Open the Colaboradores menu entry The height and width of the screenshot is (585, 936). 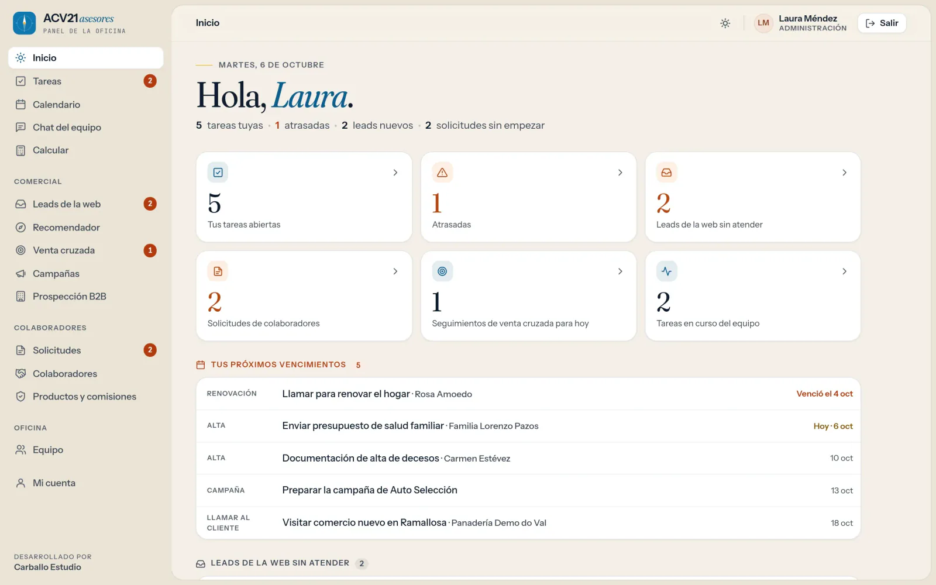click(86, 374)
